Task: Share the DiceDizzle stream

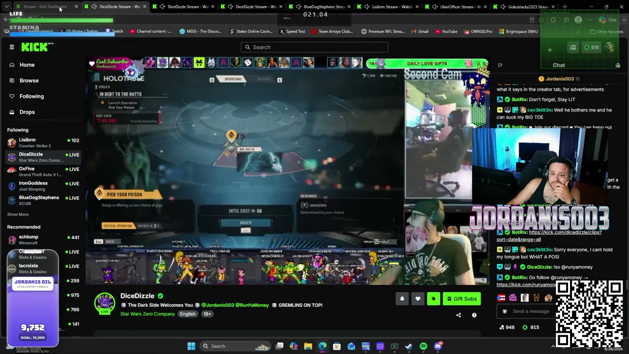Action: [x=458, y=315]
